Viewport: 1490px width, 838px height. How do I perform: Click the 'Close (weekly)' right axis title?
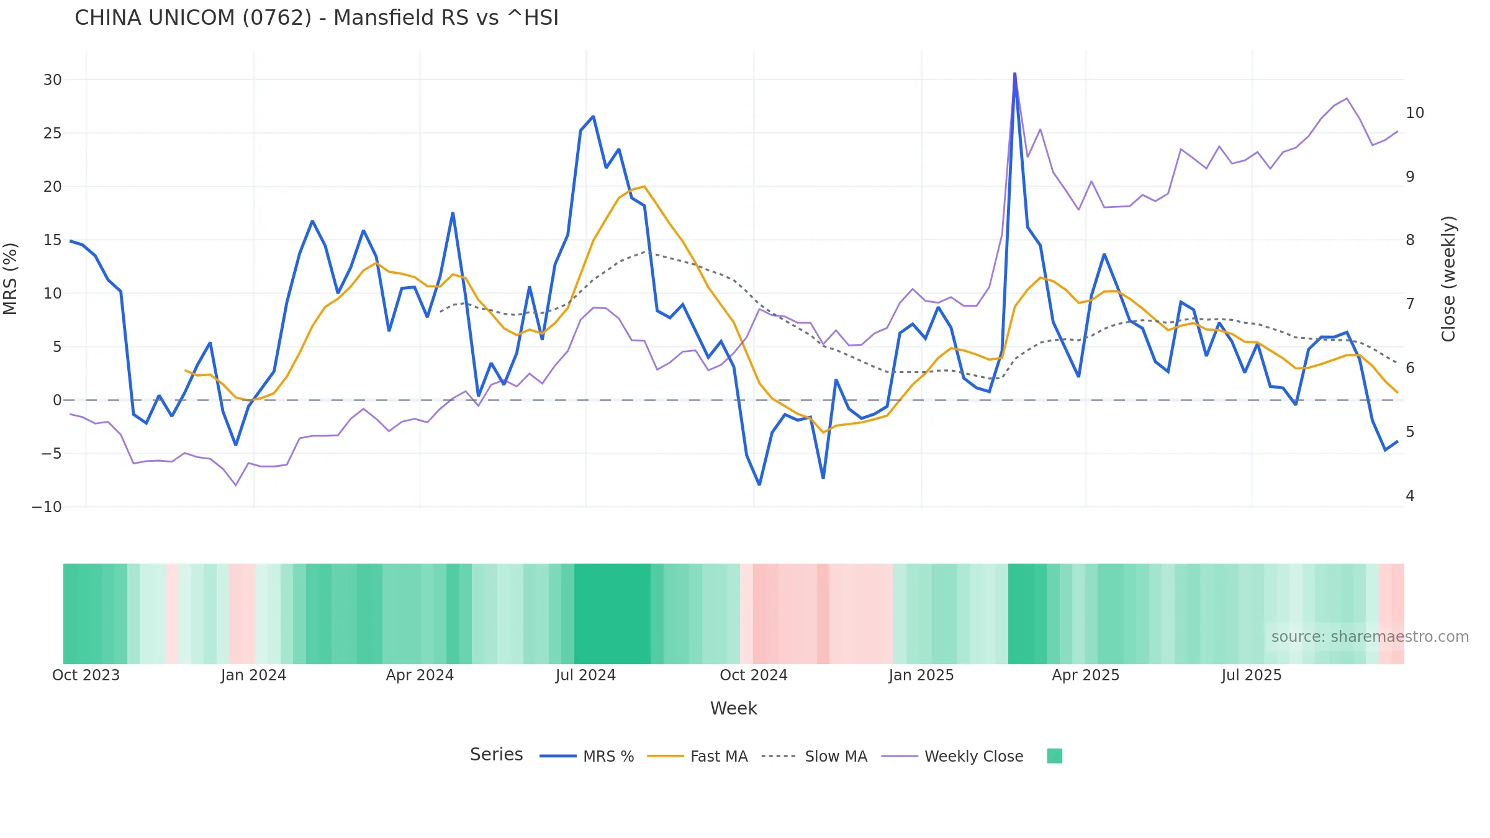click(x=1448, y=279)
